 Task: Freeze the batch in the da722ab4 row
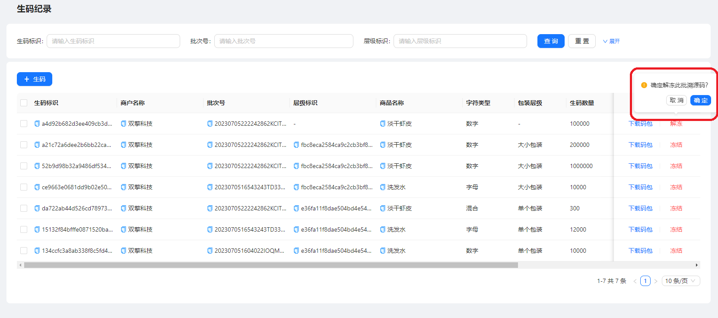click(676, 208)
